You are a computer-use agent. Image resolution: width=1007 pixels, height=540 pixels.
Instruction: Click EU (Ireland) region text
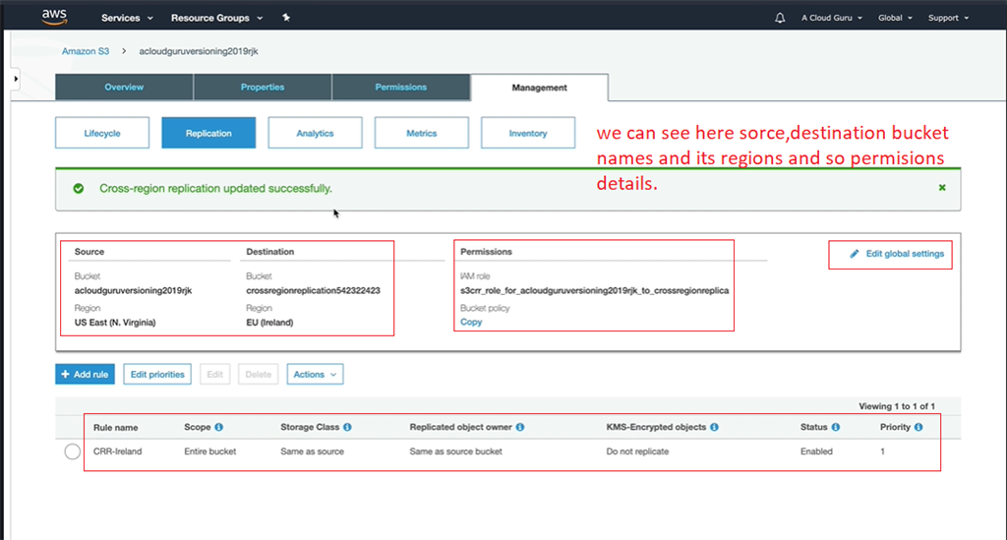[269, 323]
